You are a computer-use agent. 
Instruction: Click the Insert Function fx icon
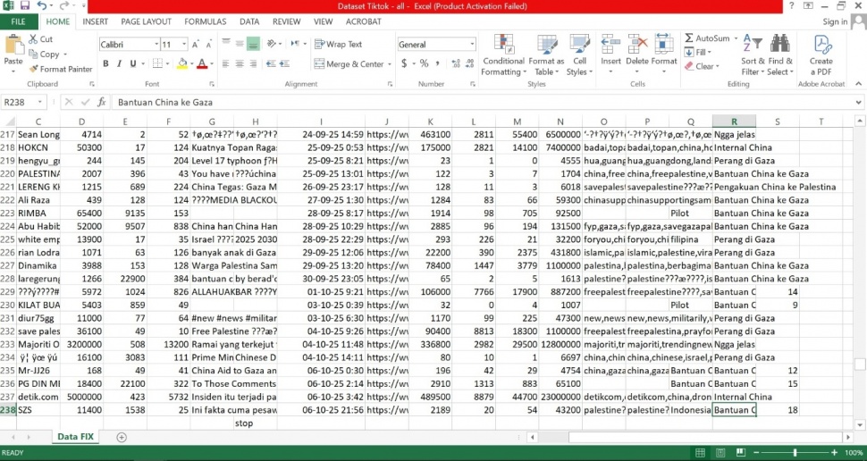(102, 102)
